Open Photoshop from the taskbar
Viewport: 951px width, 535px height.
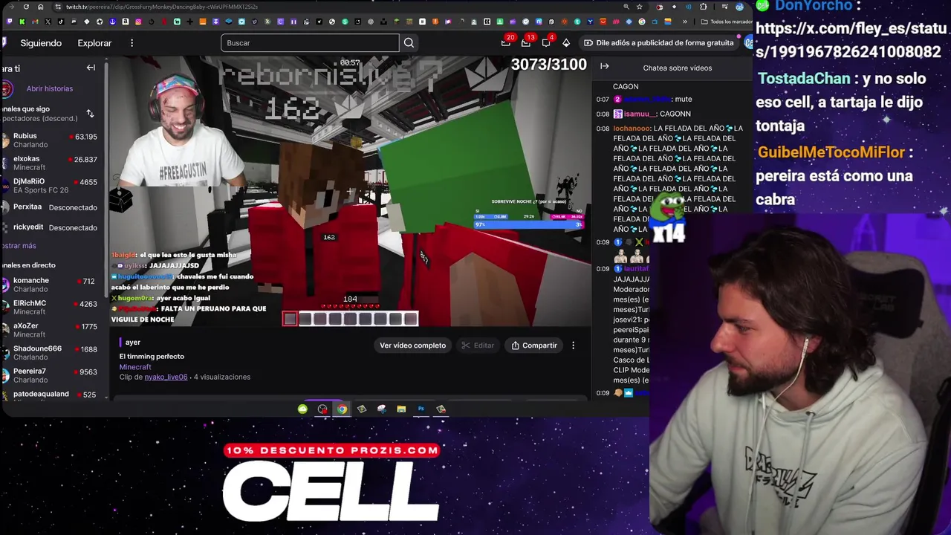[421, 409]
